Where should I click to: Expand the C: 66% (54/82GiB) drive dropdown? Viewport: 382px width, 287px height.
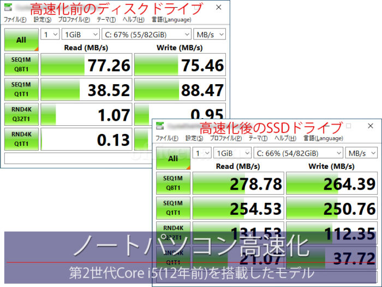click(298, 153)
